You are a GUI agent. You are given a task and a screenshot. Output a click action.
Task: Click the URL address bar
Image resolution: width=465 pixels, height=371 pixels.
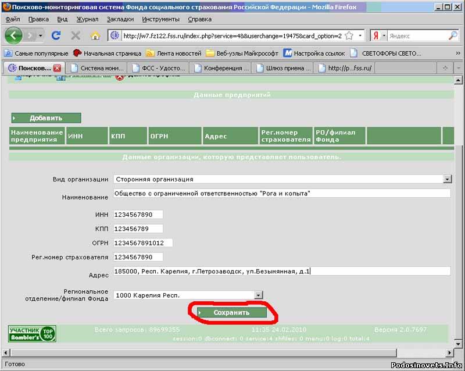[x=232, y=36]
